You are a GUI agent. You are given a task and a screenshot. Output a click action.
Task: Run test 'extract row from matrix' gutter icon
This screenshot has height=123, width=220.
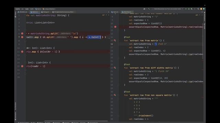[x=115, y=40]
